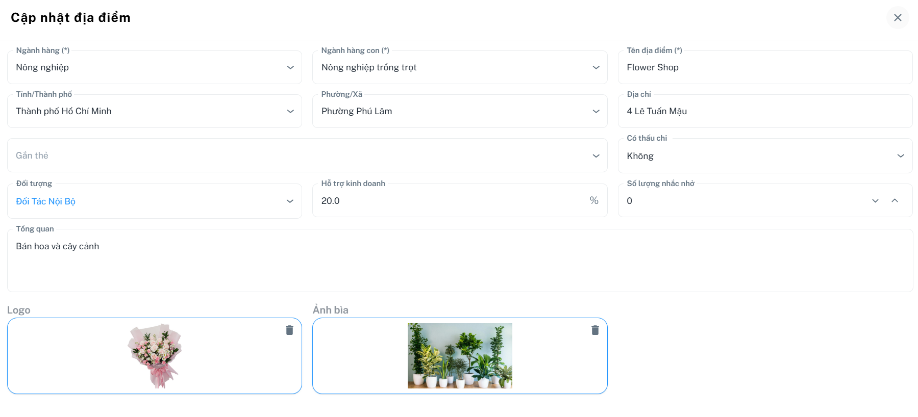Image resolution: width=918 pixels, height=417 pixels.
Task: Click the Số lượng nhắc nhở number field
Action: [745, 201]
